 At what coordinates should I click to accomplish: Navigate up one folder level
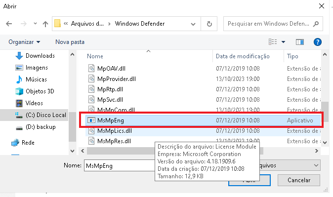point(45,24)
